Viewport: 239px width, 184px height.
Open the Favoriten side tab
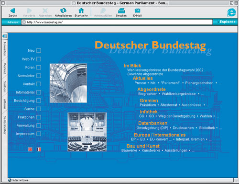[x=5, y=49]
